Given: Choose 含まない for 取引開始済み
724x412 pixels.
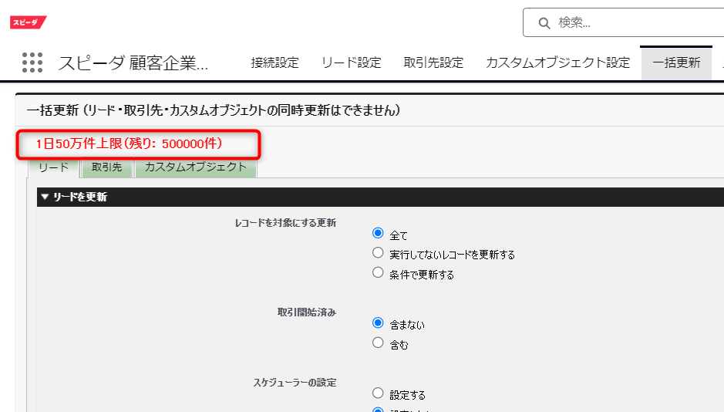Looking at the screenshot, I should point(378,323).
